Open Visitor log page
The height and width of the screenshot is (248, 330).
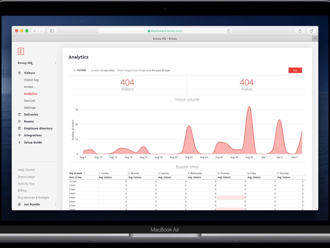[x=31, y=80]
